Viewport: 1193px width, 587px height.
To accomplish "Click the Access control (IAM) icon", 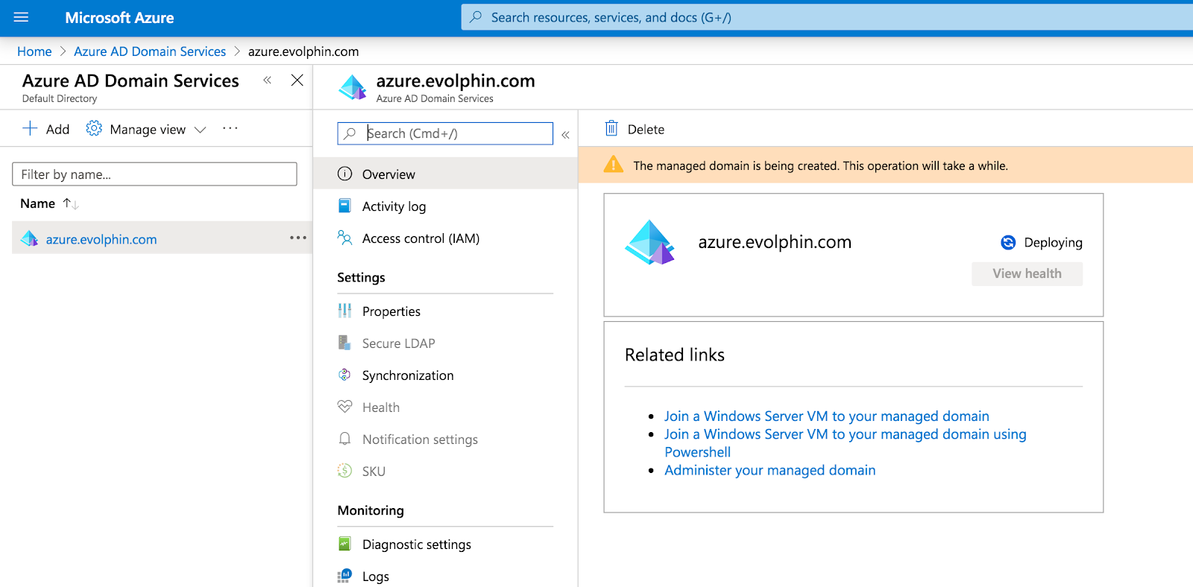I will pyautogui.click(x=344, y=238).
